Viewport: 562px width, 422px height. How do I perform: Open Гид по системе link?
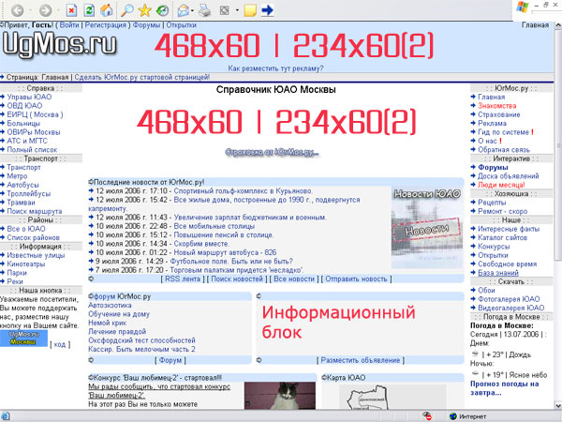pyautogui.click(x=503, y=132)
